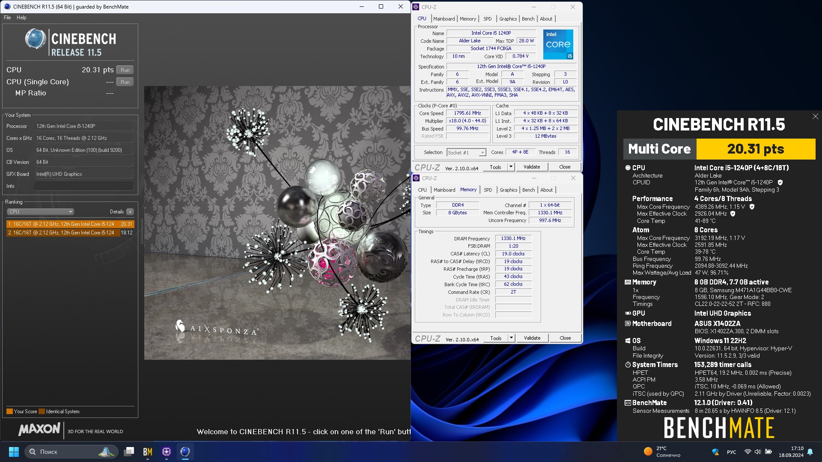Image resolution: width=822 pixels, height=462 pixels.
Task: Open SPD tab in lower CPU-Z
Action: point(488,190)
